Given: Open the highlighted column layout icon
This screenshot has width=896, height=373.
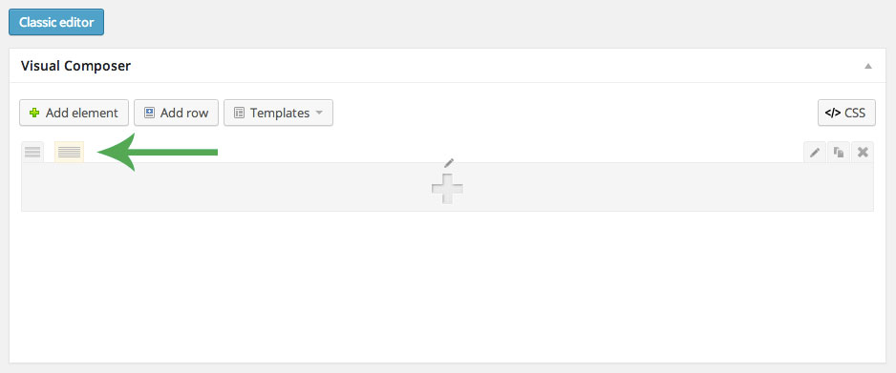Looking at the screenshot, I should [x=69, y=153].
